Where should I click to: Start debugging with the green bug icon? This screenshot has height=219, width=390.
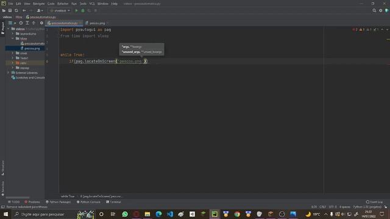pyautogui.click(x=83, y=11)
